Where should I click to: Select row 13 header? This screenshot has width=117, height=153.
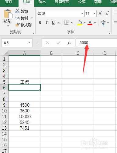coord(4,128)
